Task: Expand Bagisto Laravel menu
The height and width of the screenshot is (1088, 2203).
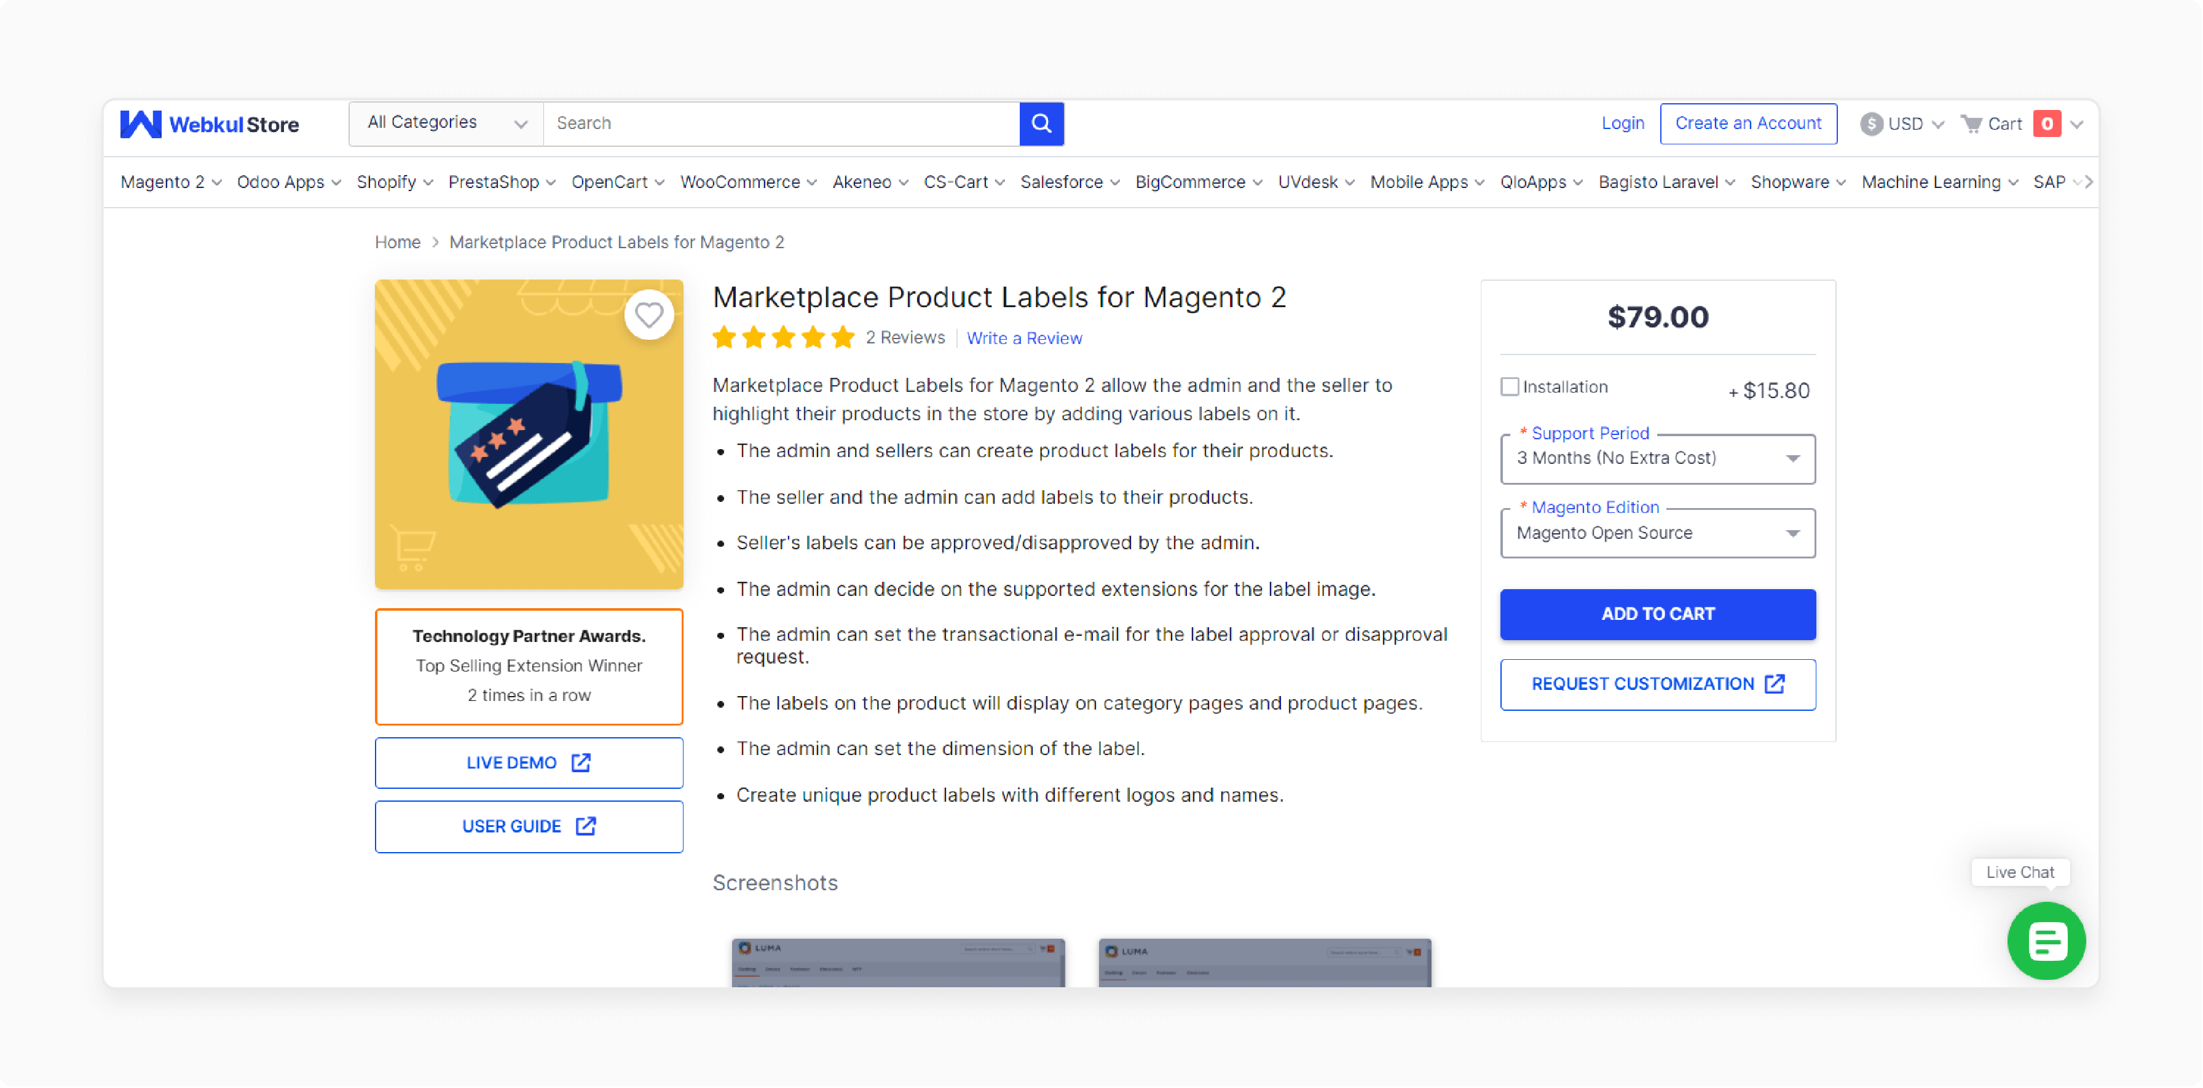Action: coord(1667,182)
